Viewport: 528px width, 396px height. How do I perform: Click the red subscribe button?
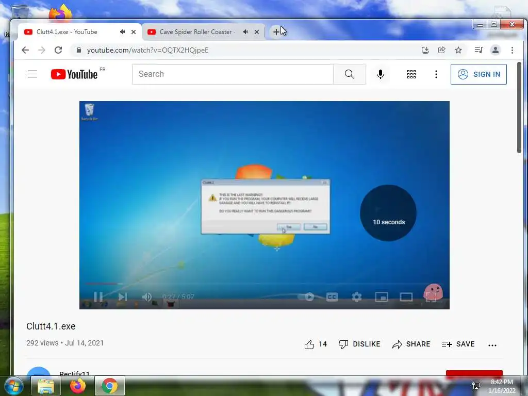pos(474,373)
